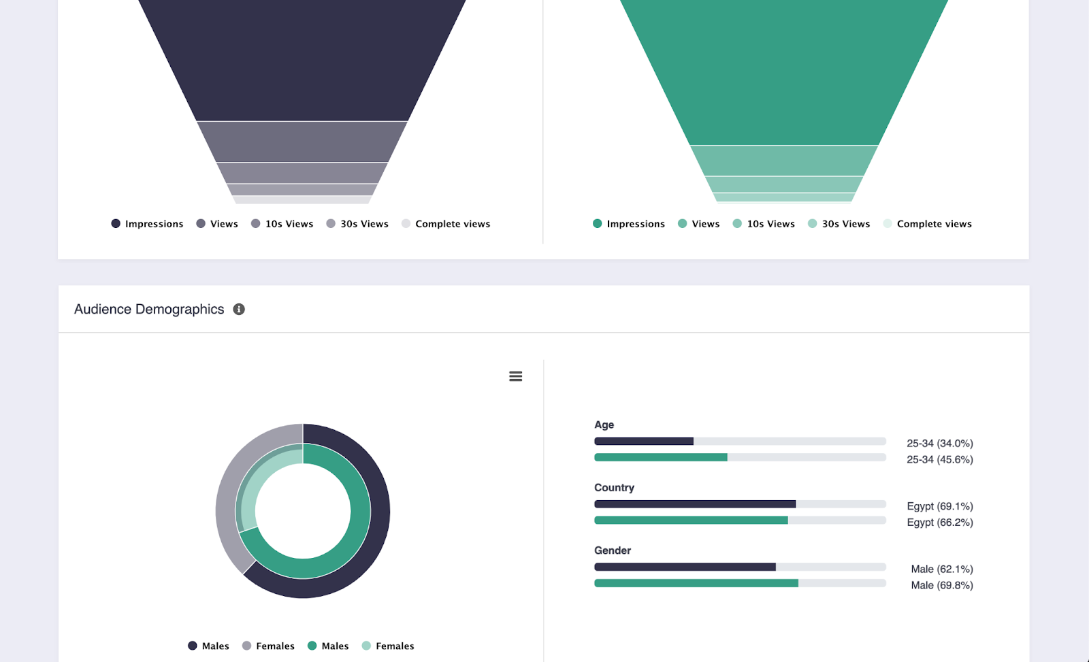Toggle light green Females donut legend

tap(388, 646)
